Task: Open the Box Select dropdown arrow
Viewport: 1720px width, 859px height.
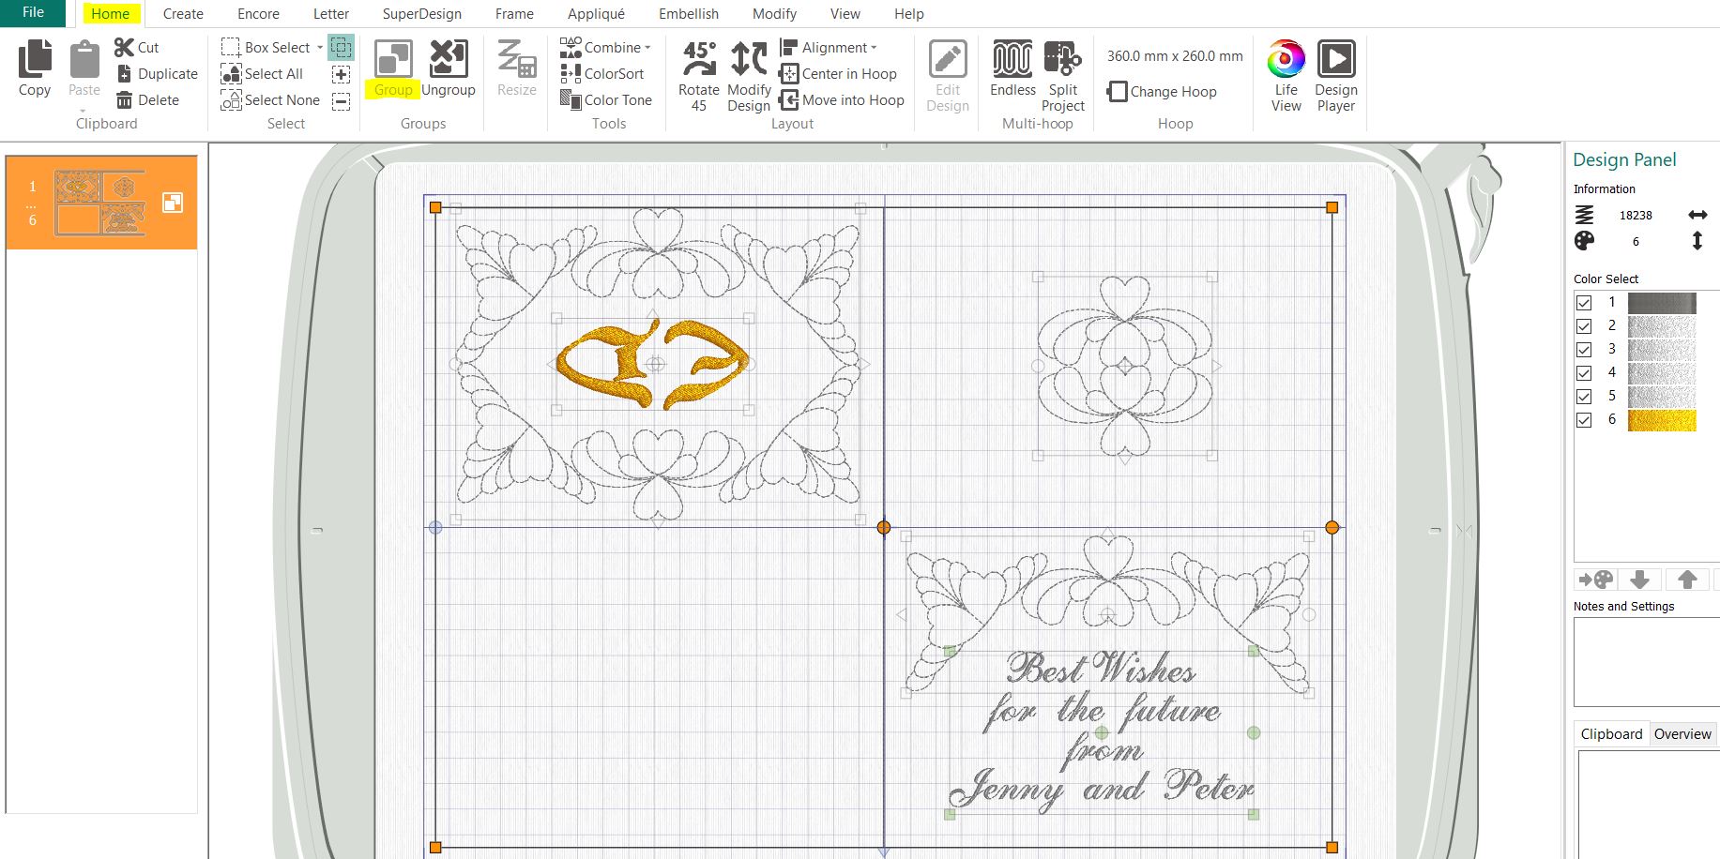Action: 320,48
